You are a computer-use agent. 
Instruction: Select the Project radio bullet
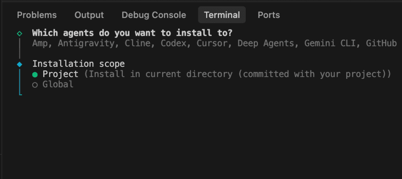[x=35, y=74]
